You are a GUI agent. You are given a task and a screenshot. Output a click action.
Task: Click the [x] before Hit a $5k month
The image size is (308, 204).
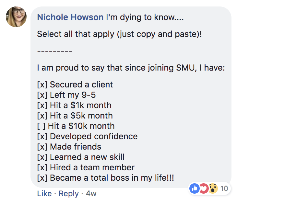click(x=42, y=116)
